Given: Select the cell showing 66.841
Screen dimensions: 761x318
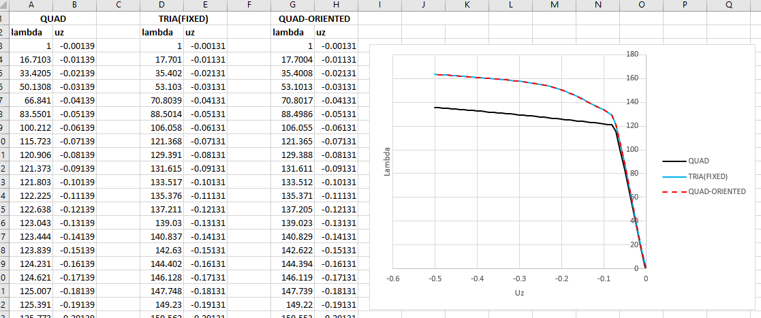Looking at the screenshot, I should [x=31, y=100].
